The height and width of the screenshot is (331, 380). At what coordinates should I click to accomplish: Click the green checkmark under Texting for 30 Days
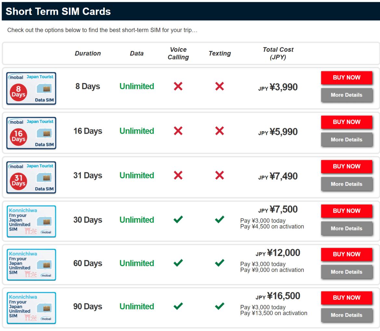pos(220,219)
